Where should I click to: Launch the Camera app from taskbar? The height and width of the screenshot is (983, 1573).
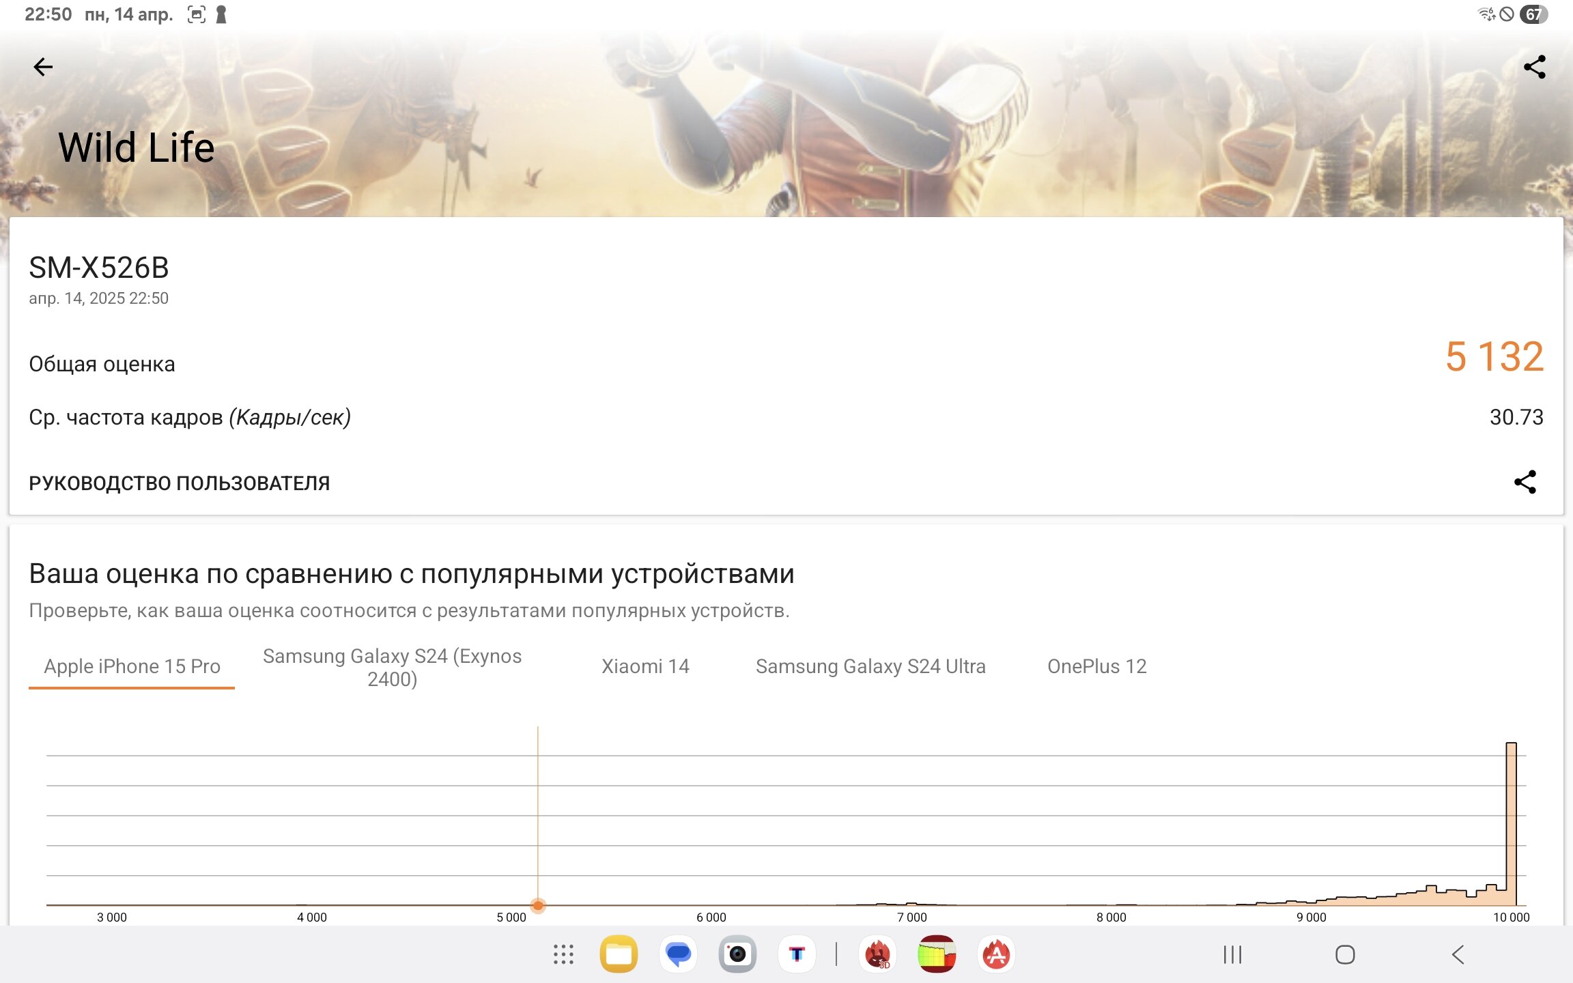point(737,954)
